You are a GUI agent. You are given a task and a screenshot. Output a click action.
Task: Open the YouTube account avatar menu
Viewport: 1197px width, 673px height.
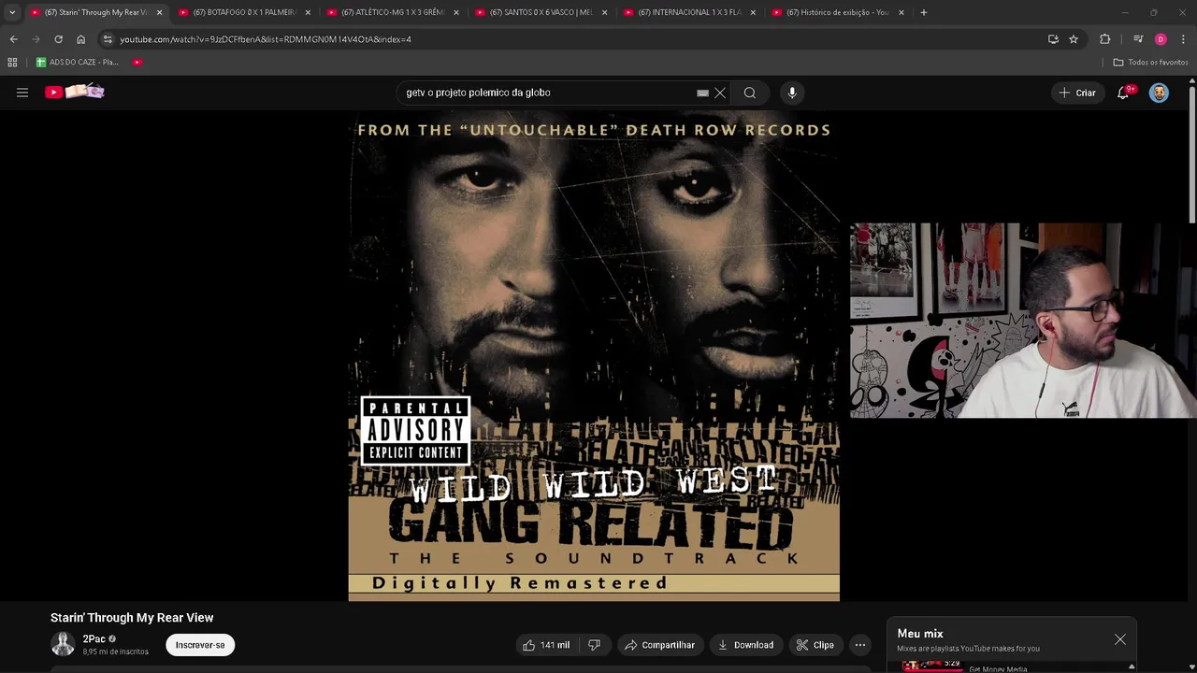coord(1159,93)
